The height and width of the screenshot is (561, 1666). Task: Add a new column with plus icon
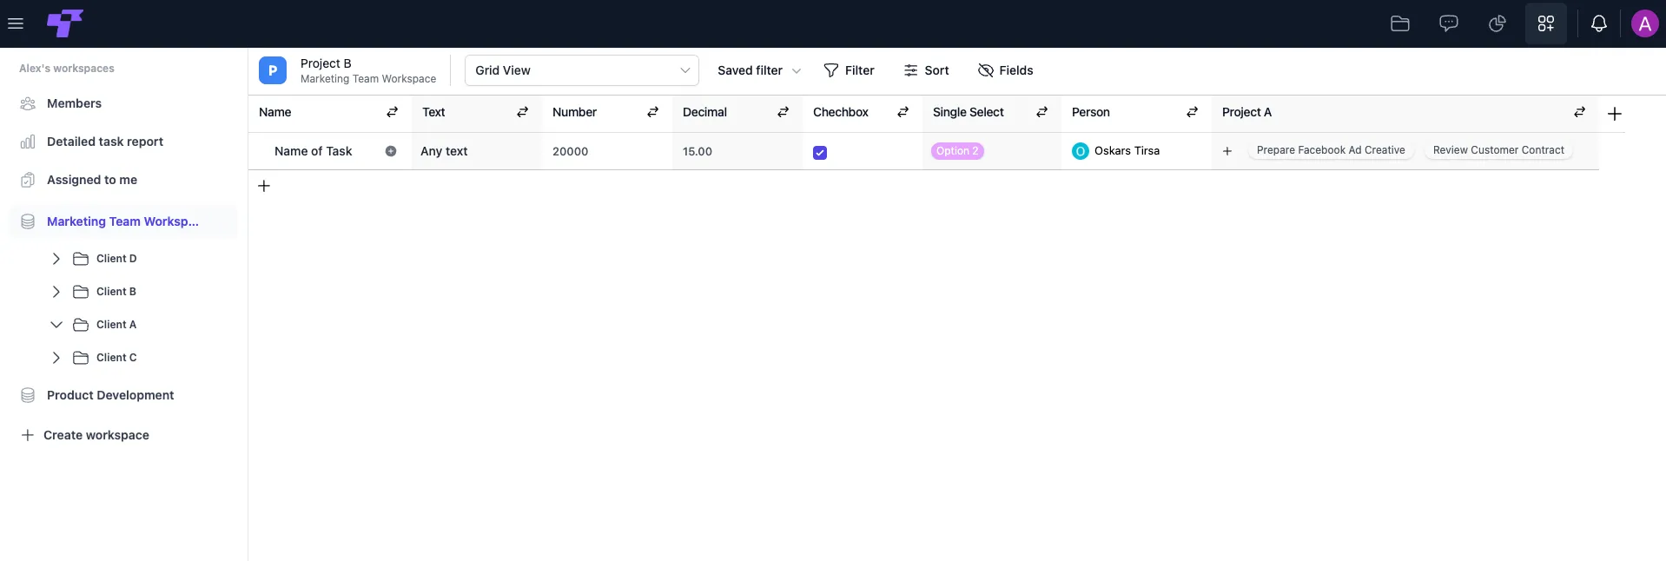(1615, 114)
